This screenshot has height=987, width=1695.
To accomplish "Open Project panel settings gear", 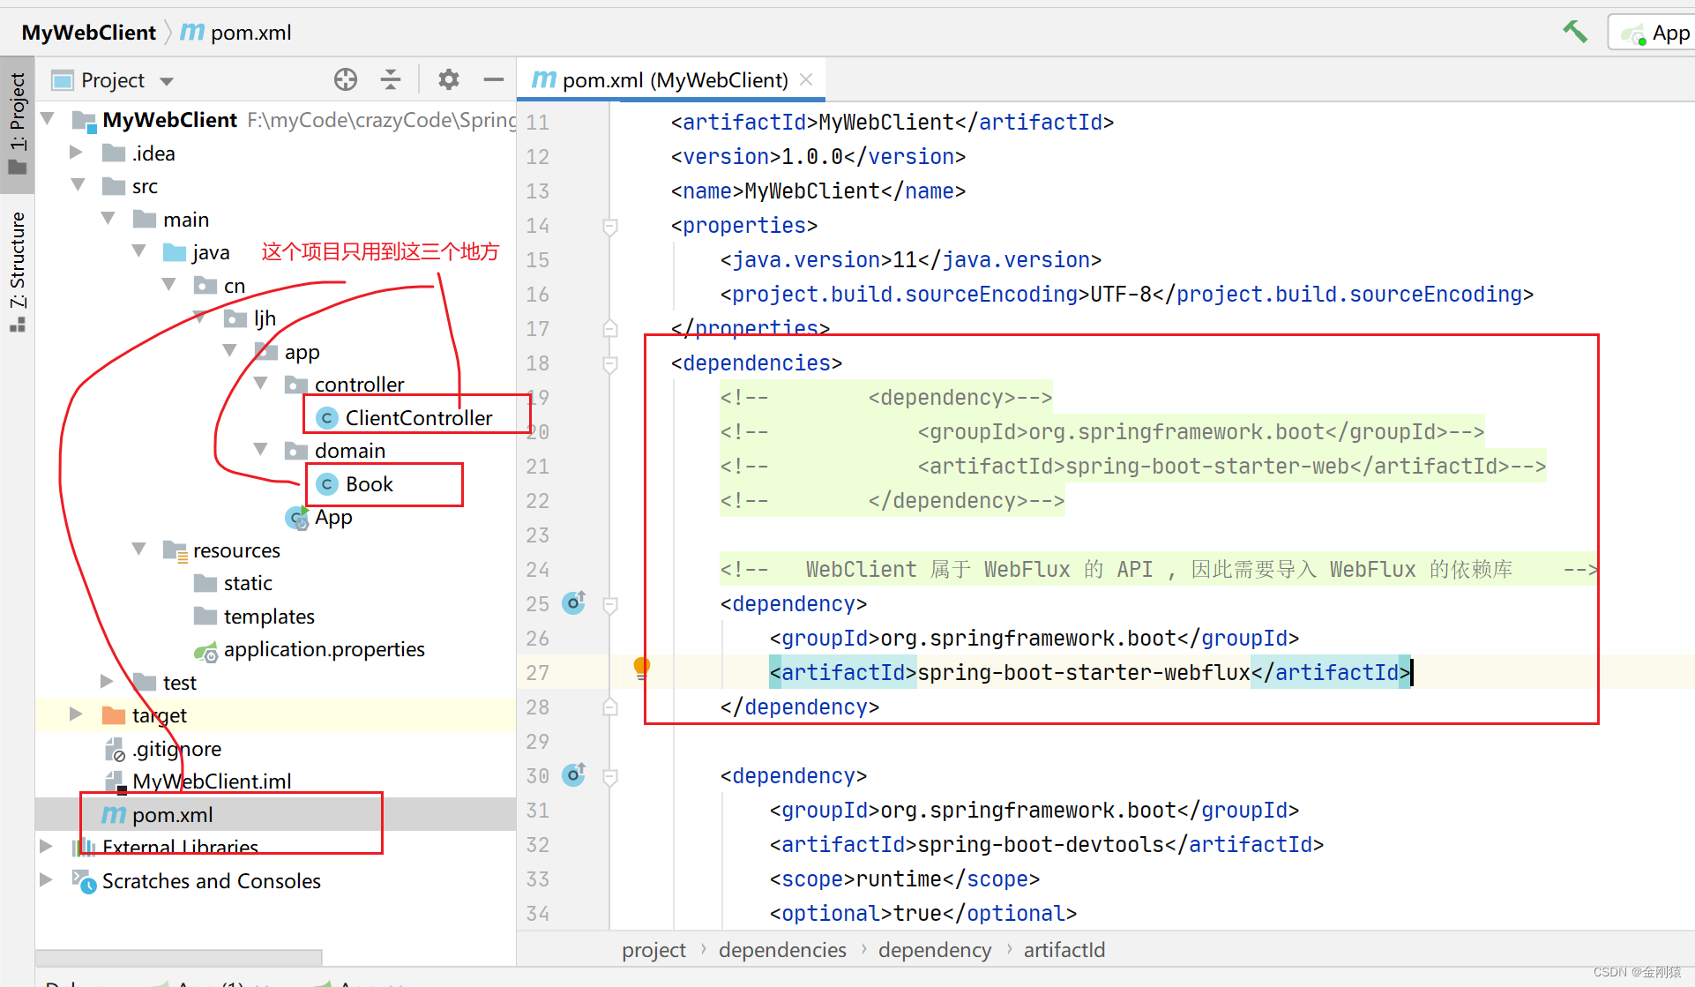I will pyautogui.click(x=449, y=79).
